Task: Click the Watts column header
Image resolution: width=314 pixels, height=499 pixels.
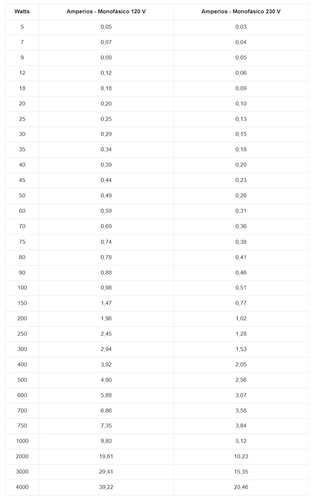Action: pos(22,12)
